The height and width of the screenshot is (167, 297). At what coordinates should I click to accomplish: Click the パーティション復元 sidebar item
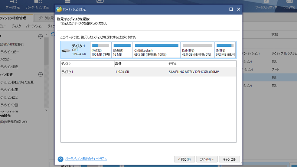click(9, 67)
